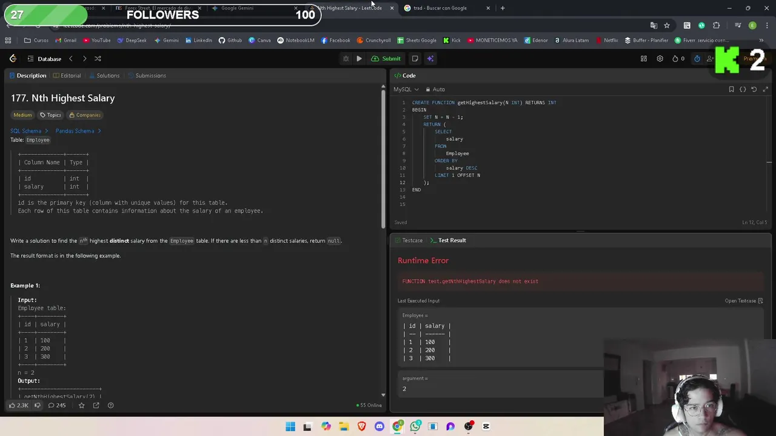Click Runtime Error heading text
The image size is (776, 436).
423,260
